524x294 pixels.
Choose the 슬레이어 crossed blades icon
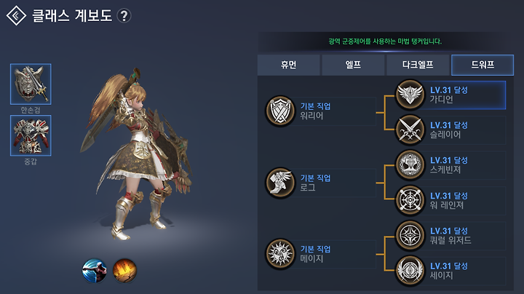tap(410, 130)
